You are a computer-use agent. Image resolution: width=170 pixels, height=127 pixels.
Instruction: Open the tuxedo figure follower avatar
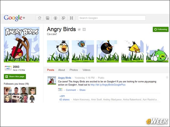[x=32, y=99]
